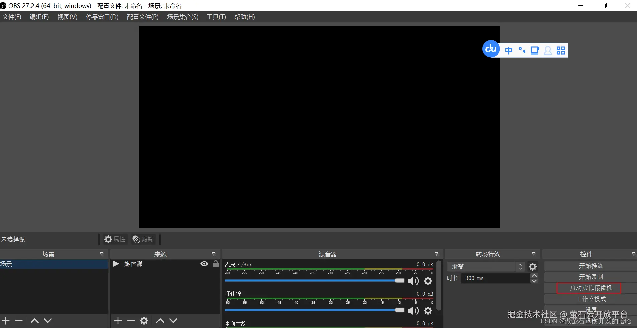Close the OBS window

pyautogui.click(x=627, y=6)
